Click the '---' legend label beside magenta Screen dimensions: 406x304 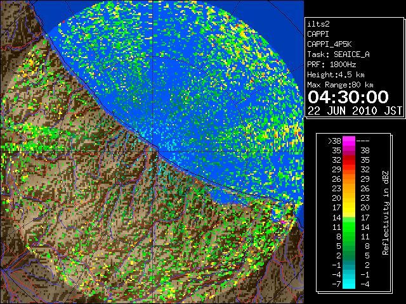363,141
